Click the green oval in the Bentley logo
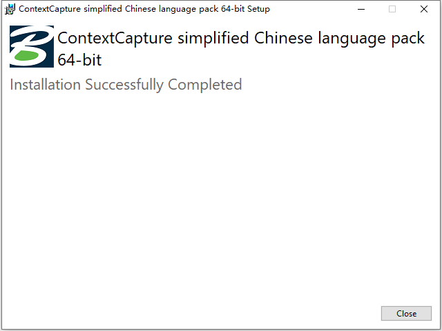 coord(26,55)
